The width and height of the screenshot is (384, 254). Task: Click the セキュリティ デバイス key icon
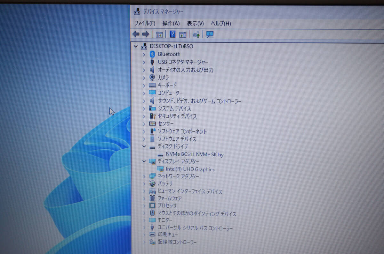point(153,116)
